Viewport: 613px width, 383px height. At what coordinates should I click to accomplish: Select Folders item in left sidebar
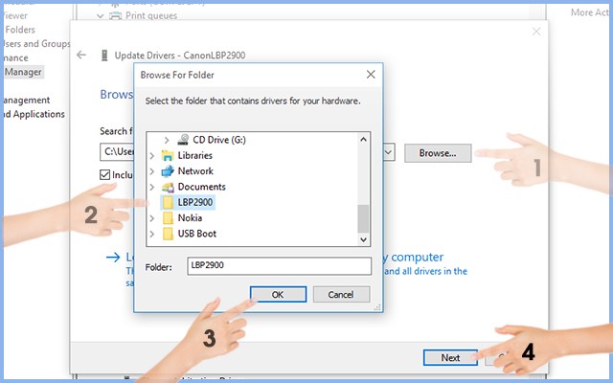[x=20, y=30]
